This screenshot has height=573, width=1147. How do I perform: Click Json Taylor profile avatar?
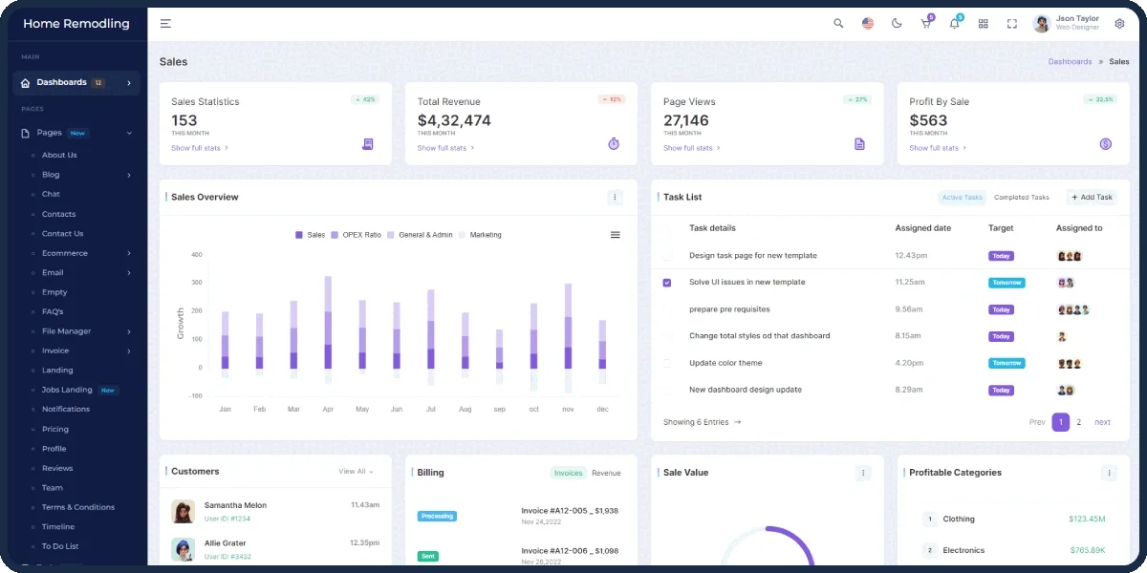pyautogui.click(x=1042, y=23)
